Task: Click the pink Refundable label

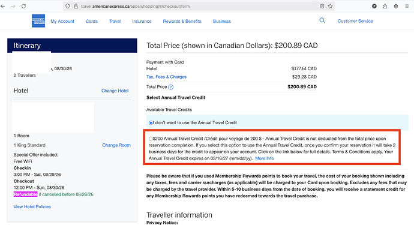Action: (26, 194)
